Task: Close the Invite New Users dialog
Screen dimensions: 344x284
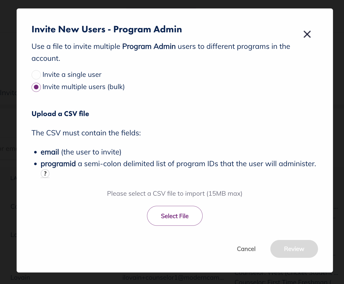Action: (307, 34)
